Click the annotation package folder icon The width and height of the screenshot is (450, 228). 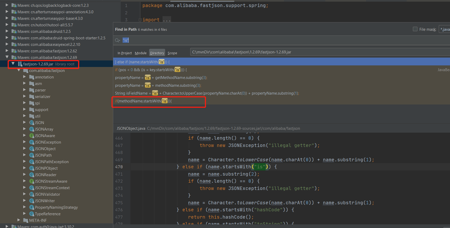(32, 77)
